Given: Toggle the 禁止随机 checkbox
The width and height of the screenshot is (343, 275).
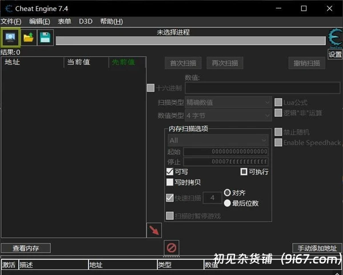Looking at the screenshot, I should coord(278,132).
